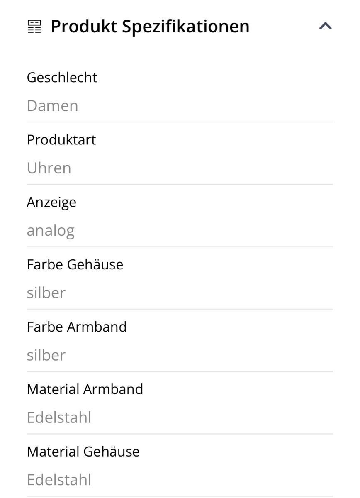Click the analog value
The image size is (360, 498).
(51, 231)
